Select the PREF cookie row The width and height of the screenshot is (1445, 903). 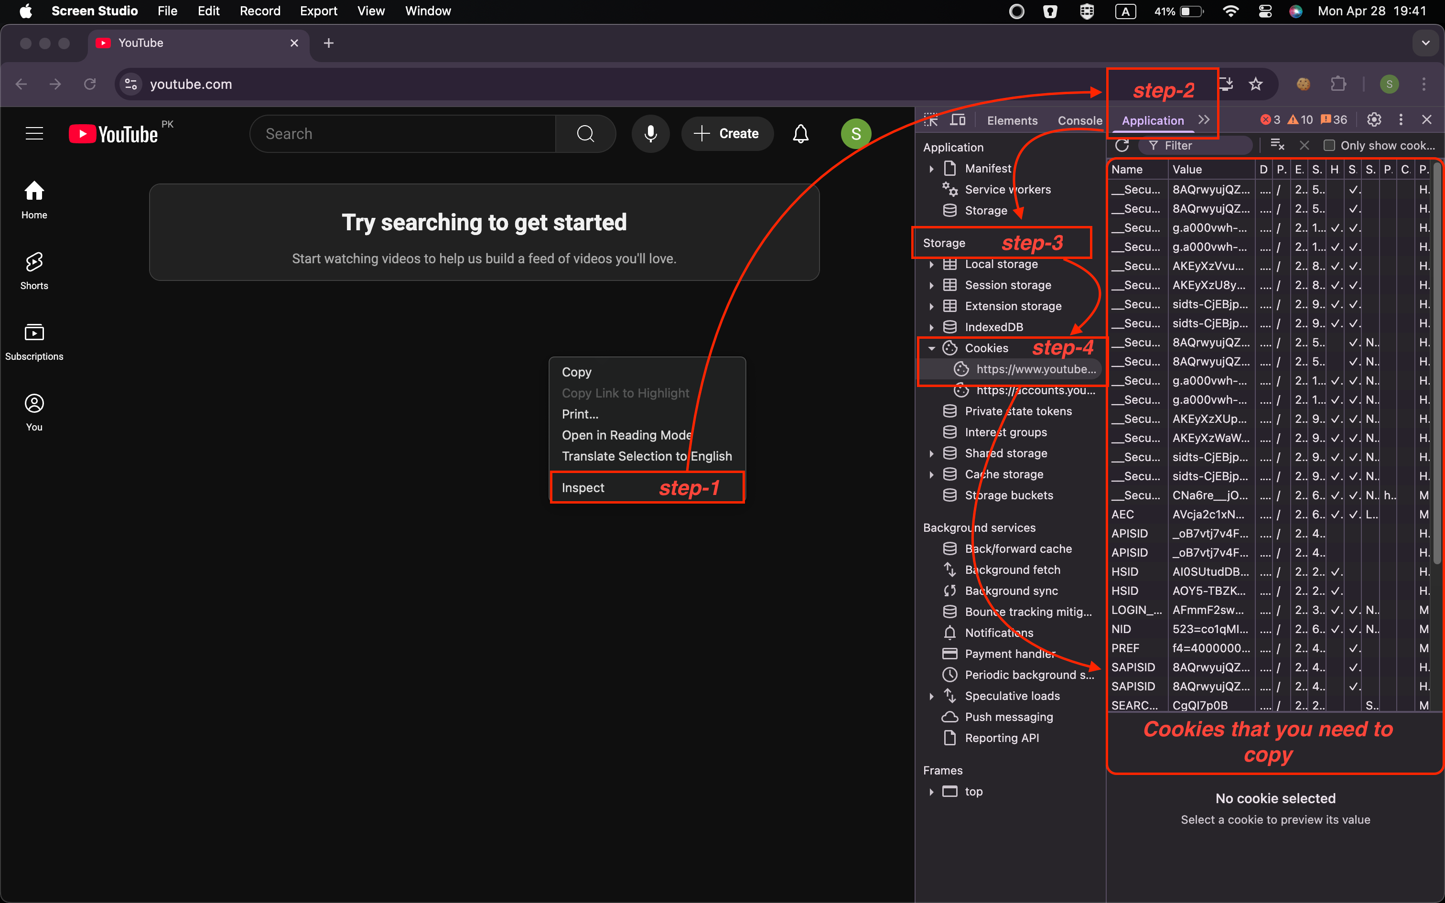point(1270,648)
